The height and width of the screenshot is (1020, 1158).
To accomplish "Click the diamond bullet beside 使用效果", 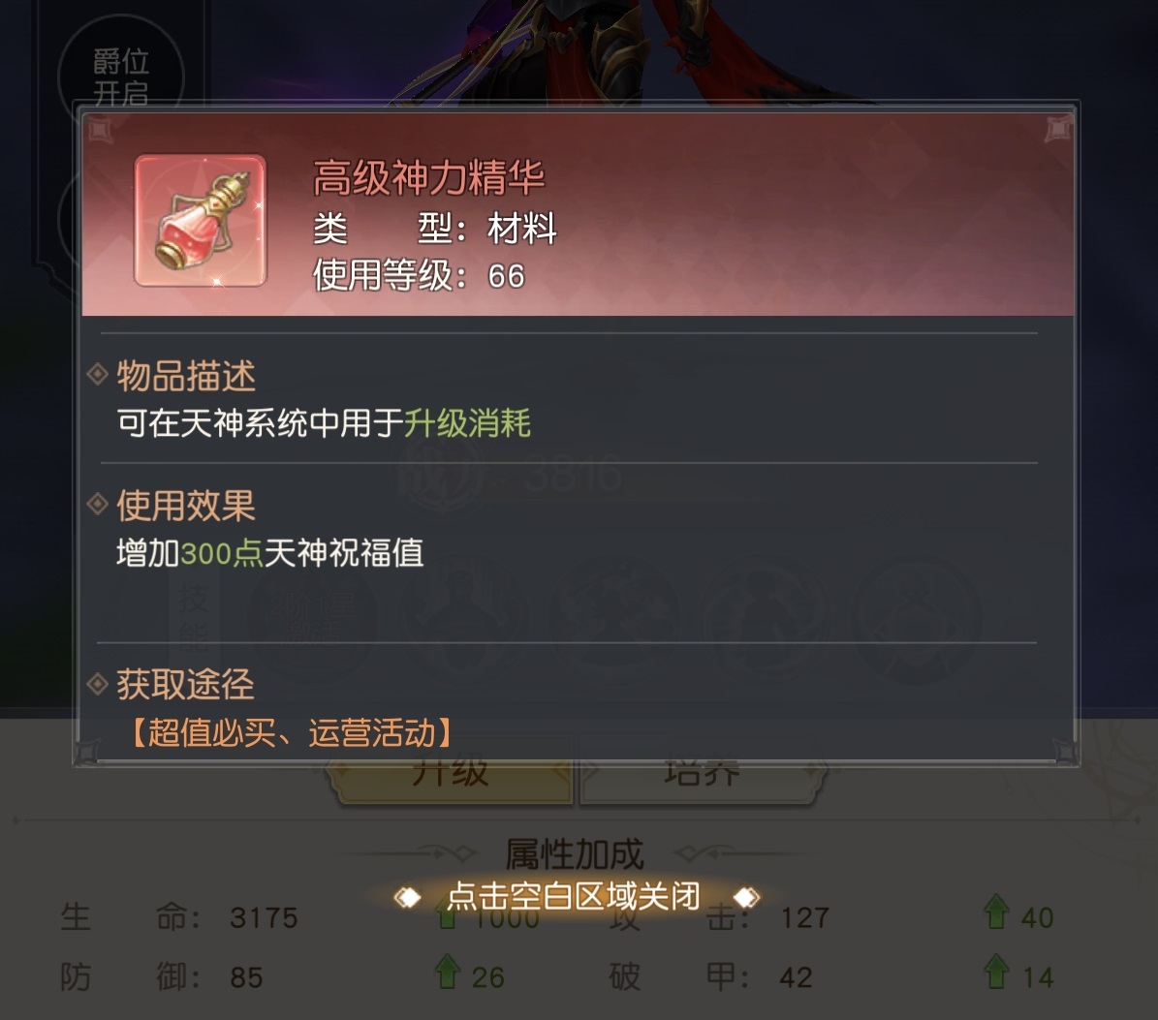I will [x=98, y=504].
